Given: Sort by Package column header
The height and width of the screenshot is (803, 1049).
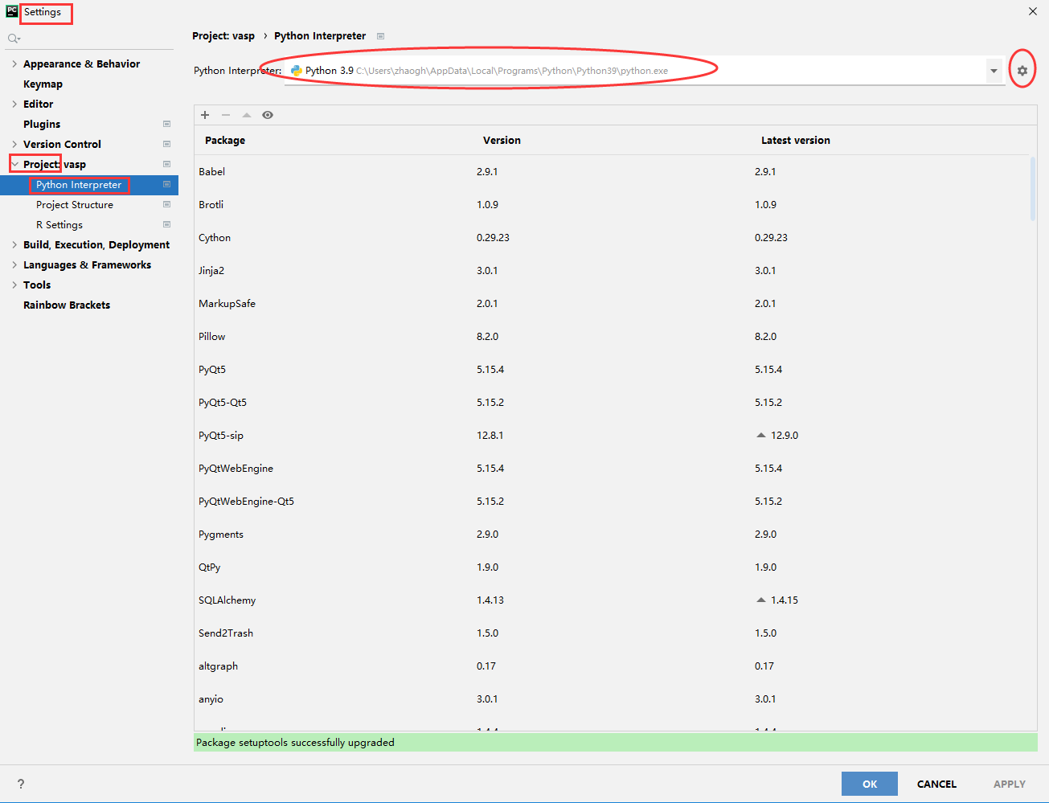Looking at the screenshot, I should point(225,140).
